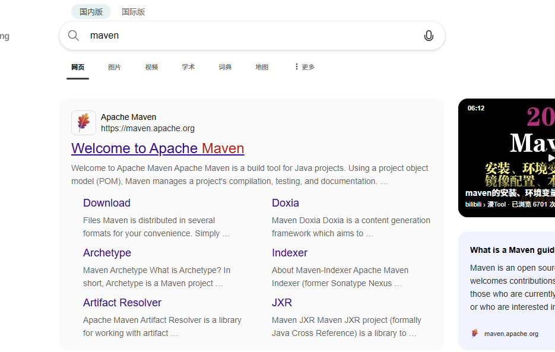Click the Apache Maven feather favicon
555x352 pixels.
point(84,122)
